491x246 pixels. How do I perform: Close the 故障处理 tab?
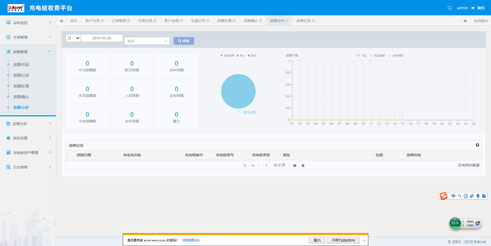pos(234,21)
